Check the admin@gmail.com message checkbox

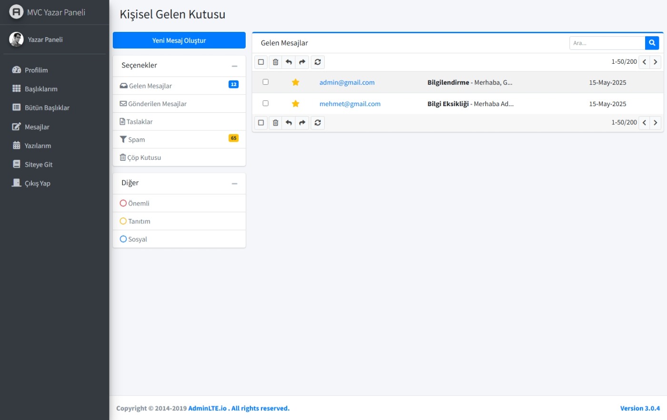tap(266, 82)
